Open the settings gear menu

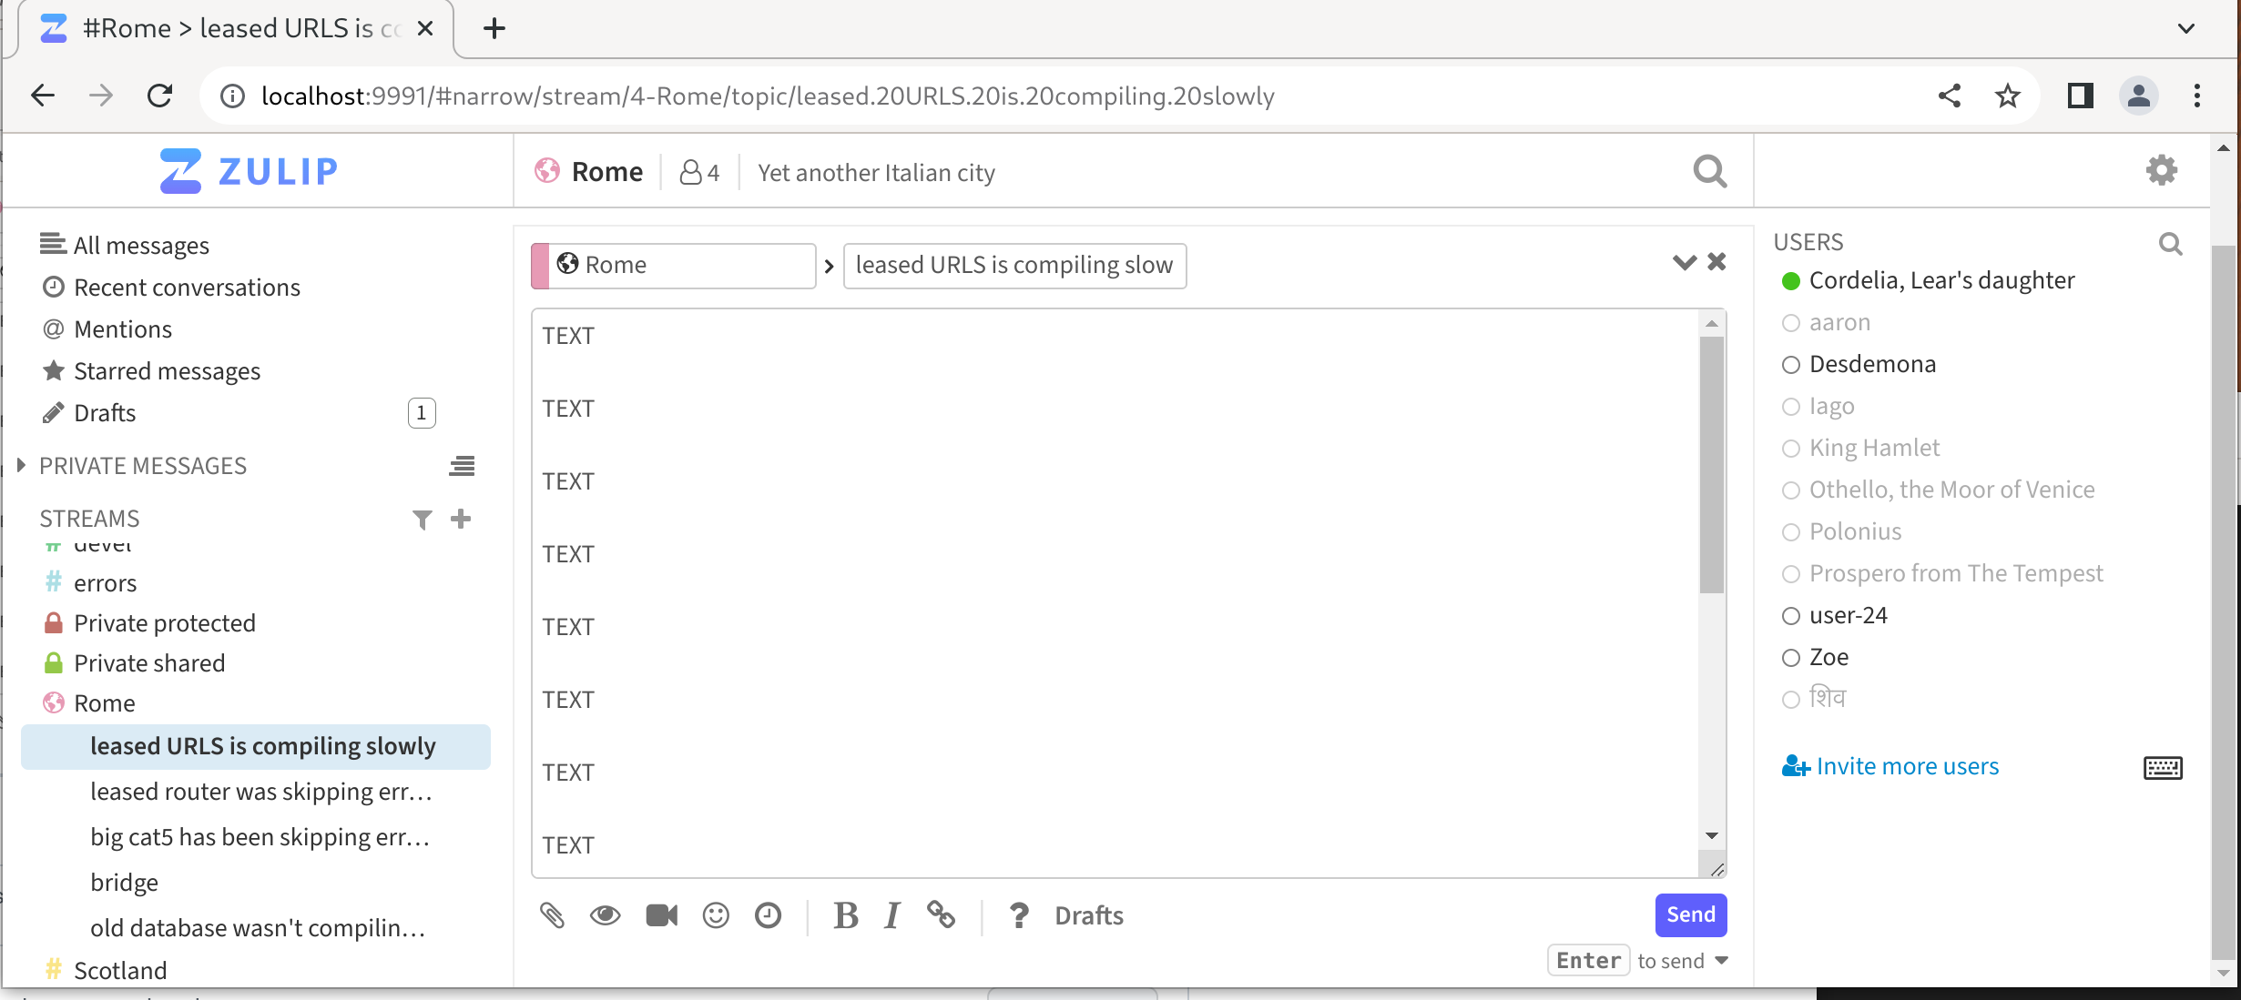click(2161, 169)
